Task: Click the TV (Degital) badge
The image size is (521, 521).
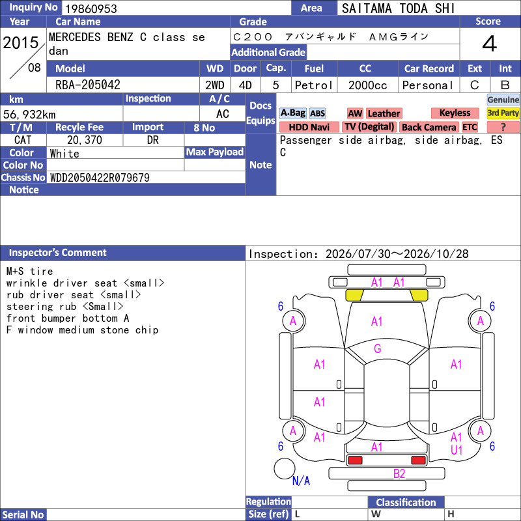Action: 369,127
